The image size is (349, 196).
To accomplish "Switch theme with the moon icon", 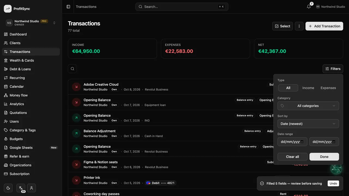I will click(8, 188).
